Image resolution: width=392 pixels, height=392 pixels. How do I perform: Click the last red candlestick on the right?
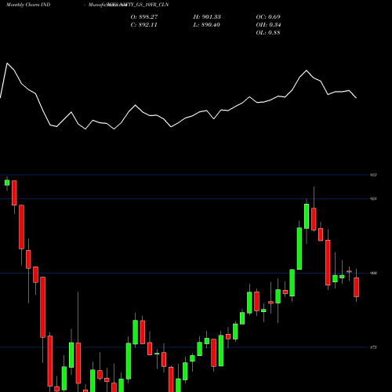click(356, 287)
